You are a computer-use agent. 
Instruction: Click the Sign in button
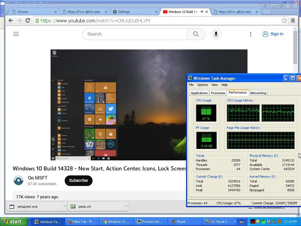(273, 34)
